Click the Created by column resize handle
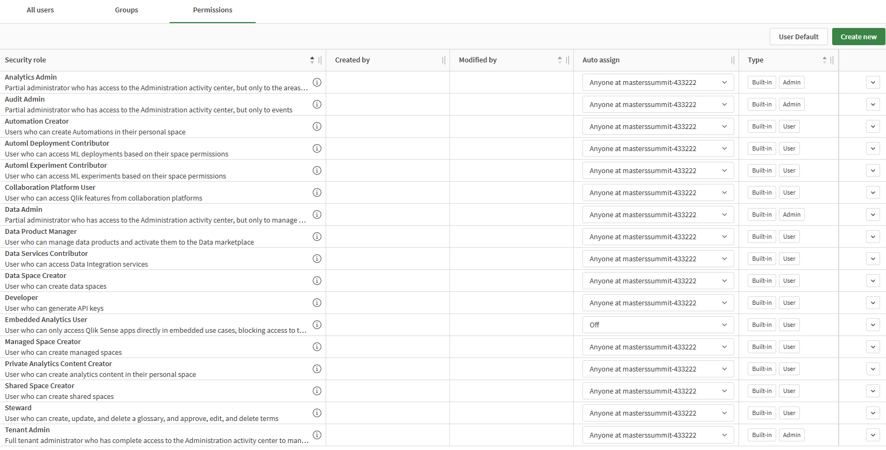The width and height of the screenshot is (886, 450). [x=444, y=60]
